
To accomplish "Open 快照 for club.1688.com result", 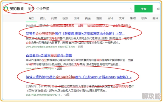I will (67, 95).
